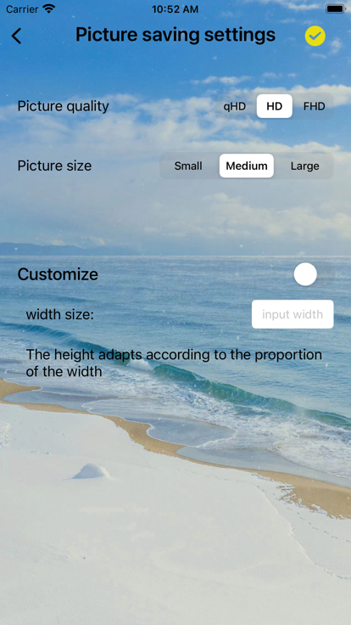The height and width of the screenshot is (625, 351).
Task: Tap the Customize heading text
Action: click(x=58, y=274)
